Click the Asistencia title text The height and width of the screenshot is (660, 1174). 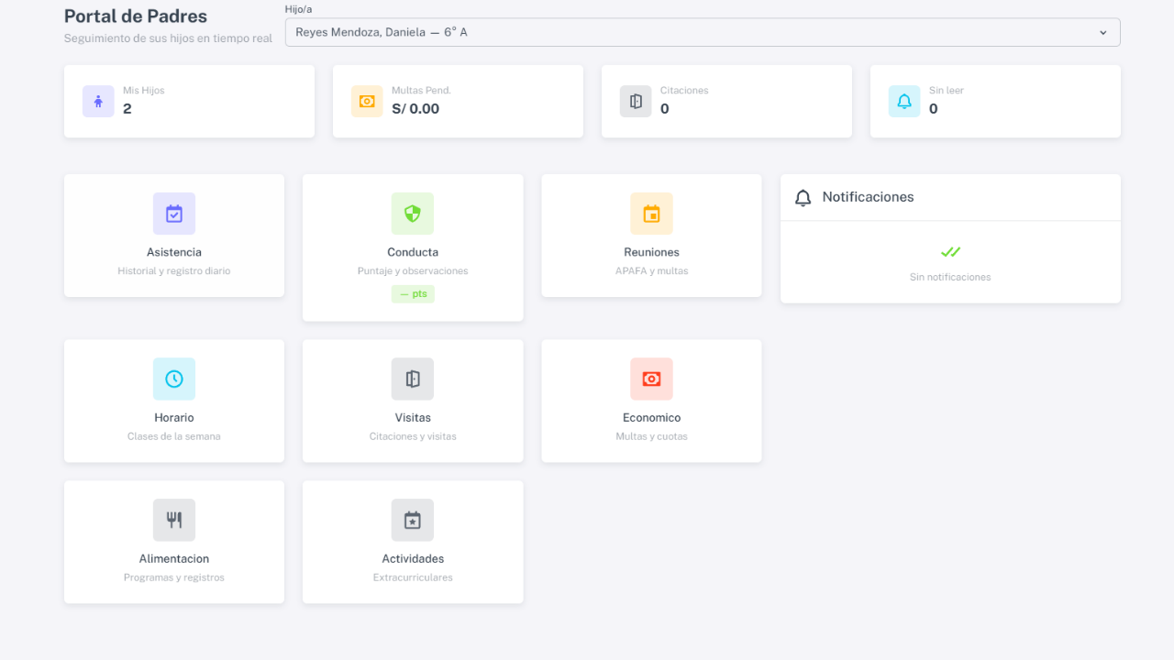[174, 252]
